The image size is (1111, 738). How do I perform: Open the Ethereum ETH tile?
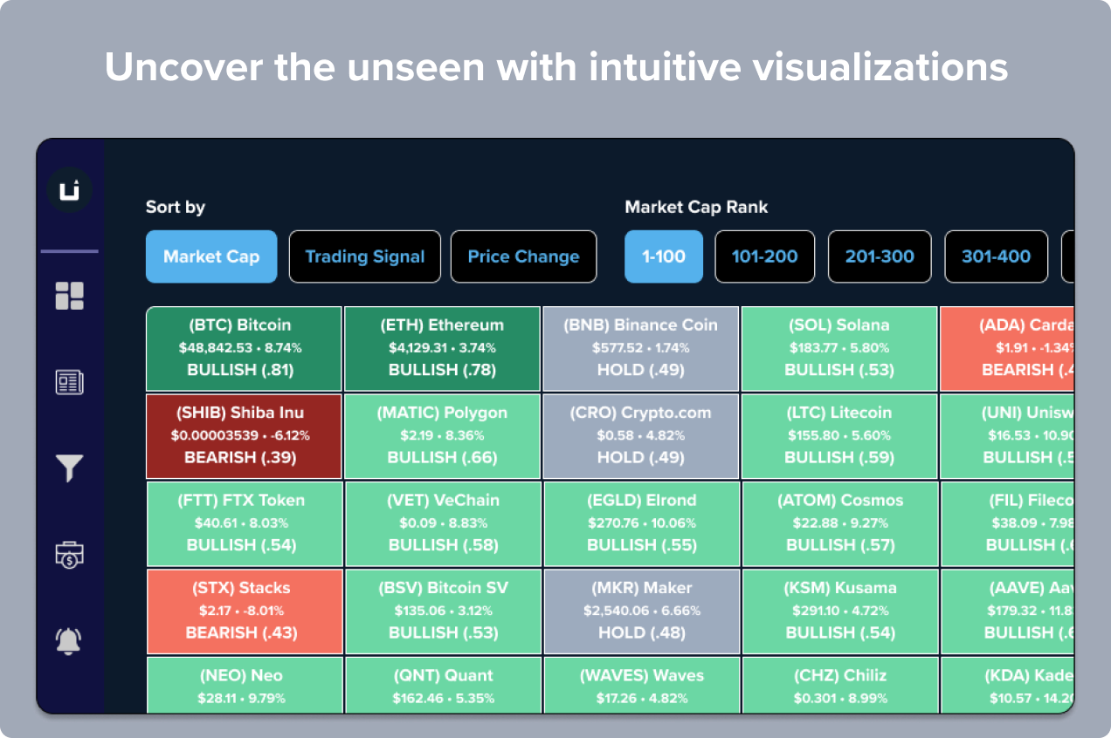442,348
